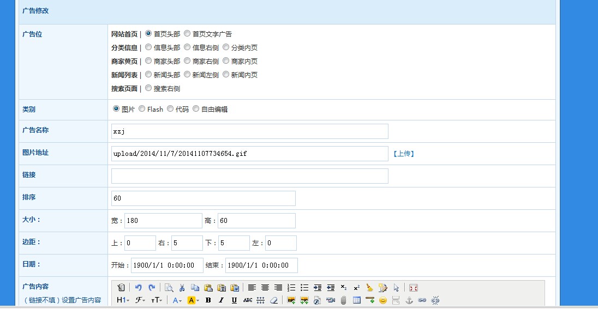Choose the Flash ad type option
The width and height of the screenshot is (598, 309).
(x=142, y=109)
